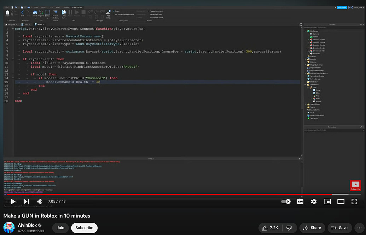Click the Undo arrow in quick access bar

[16, 7]
